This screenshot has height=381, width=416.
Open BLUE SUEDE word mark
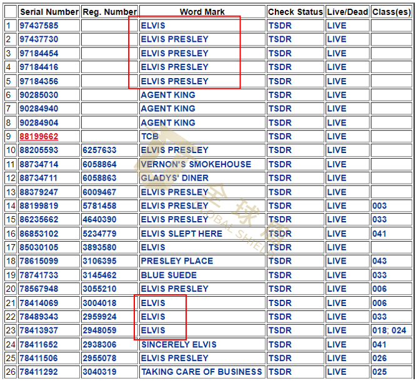pos(169,275)
